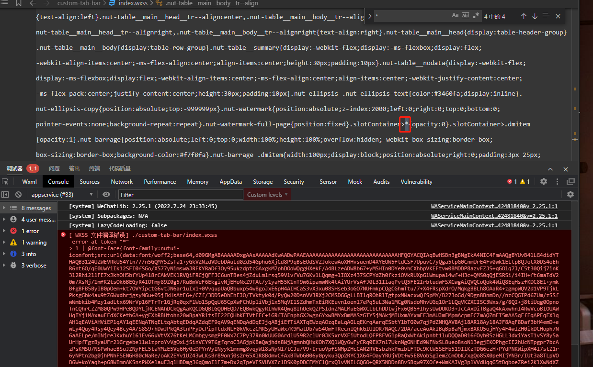Toggle Match Whole Word in find
The height and width of the screenshot is (367, 593).
[466, 16]
